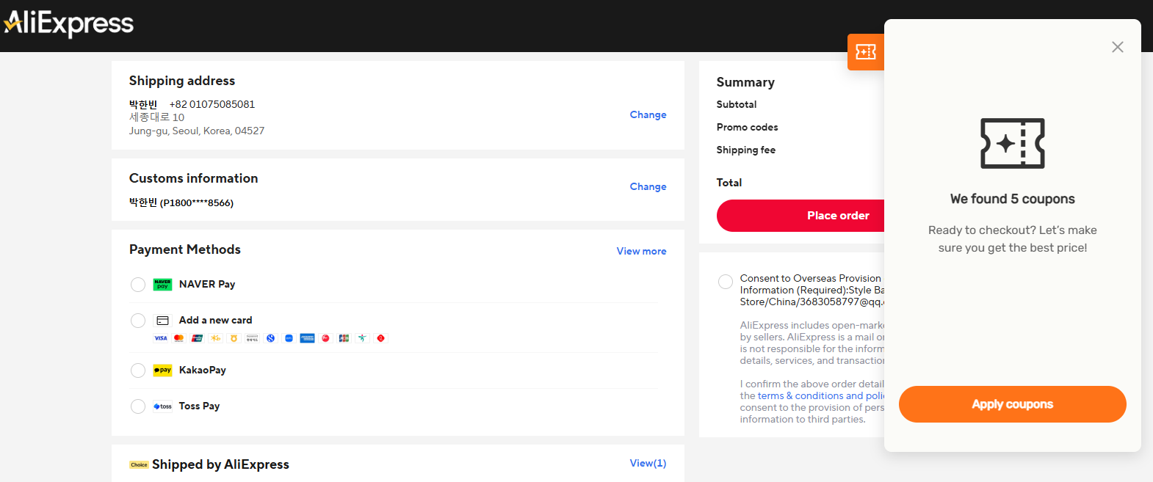
Task: Click the 'Total' row label
Action: (x=729, y=183)
